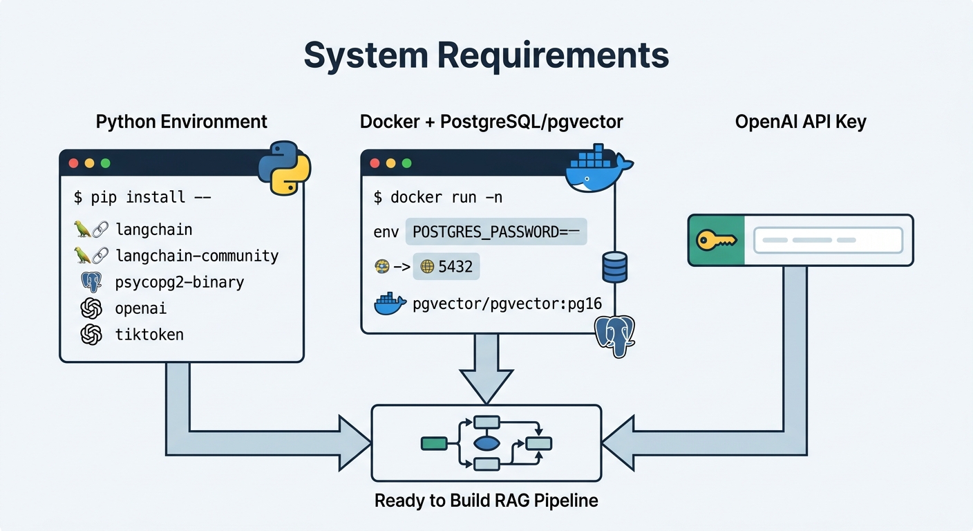Click the parrot-chain icon beside langchain
This screenshot has height=531, width=973.
click(91, 230)
